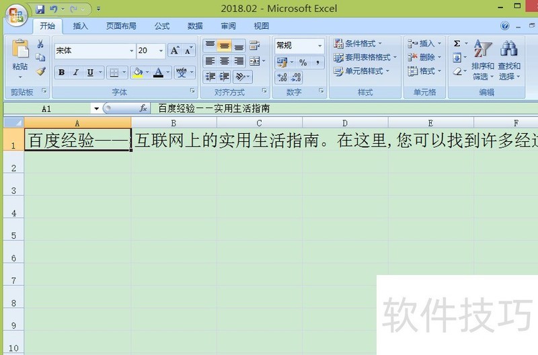The height and width of the screenshot is (355, 538).
Task: Toggle underline formatting
Action: [90, 73]
